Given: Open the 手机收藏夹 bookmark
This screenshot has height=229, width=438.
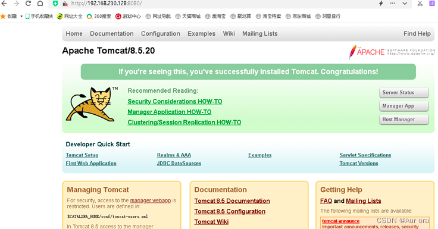Looking at the screenshot, I should [x=39, y=16].
